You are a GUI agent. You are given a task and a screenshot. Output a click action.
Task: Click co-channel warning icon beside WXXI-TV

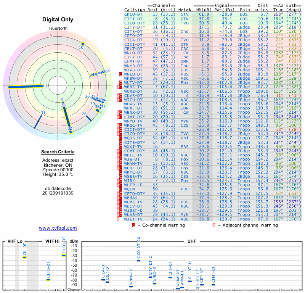point(120,146)
